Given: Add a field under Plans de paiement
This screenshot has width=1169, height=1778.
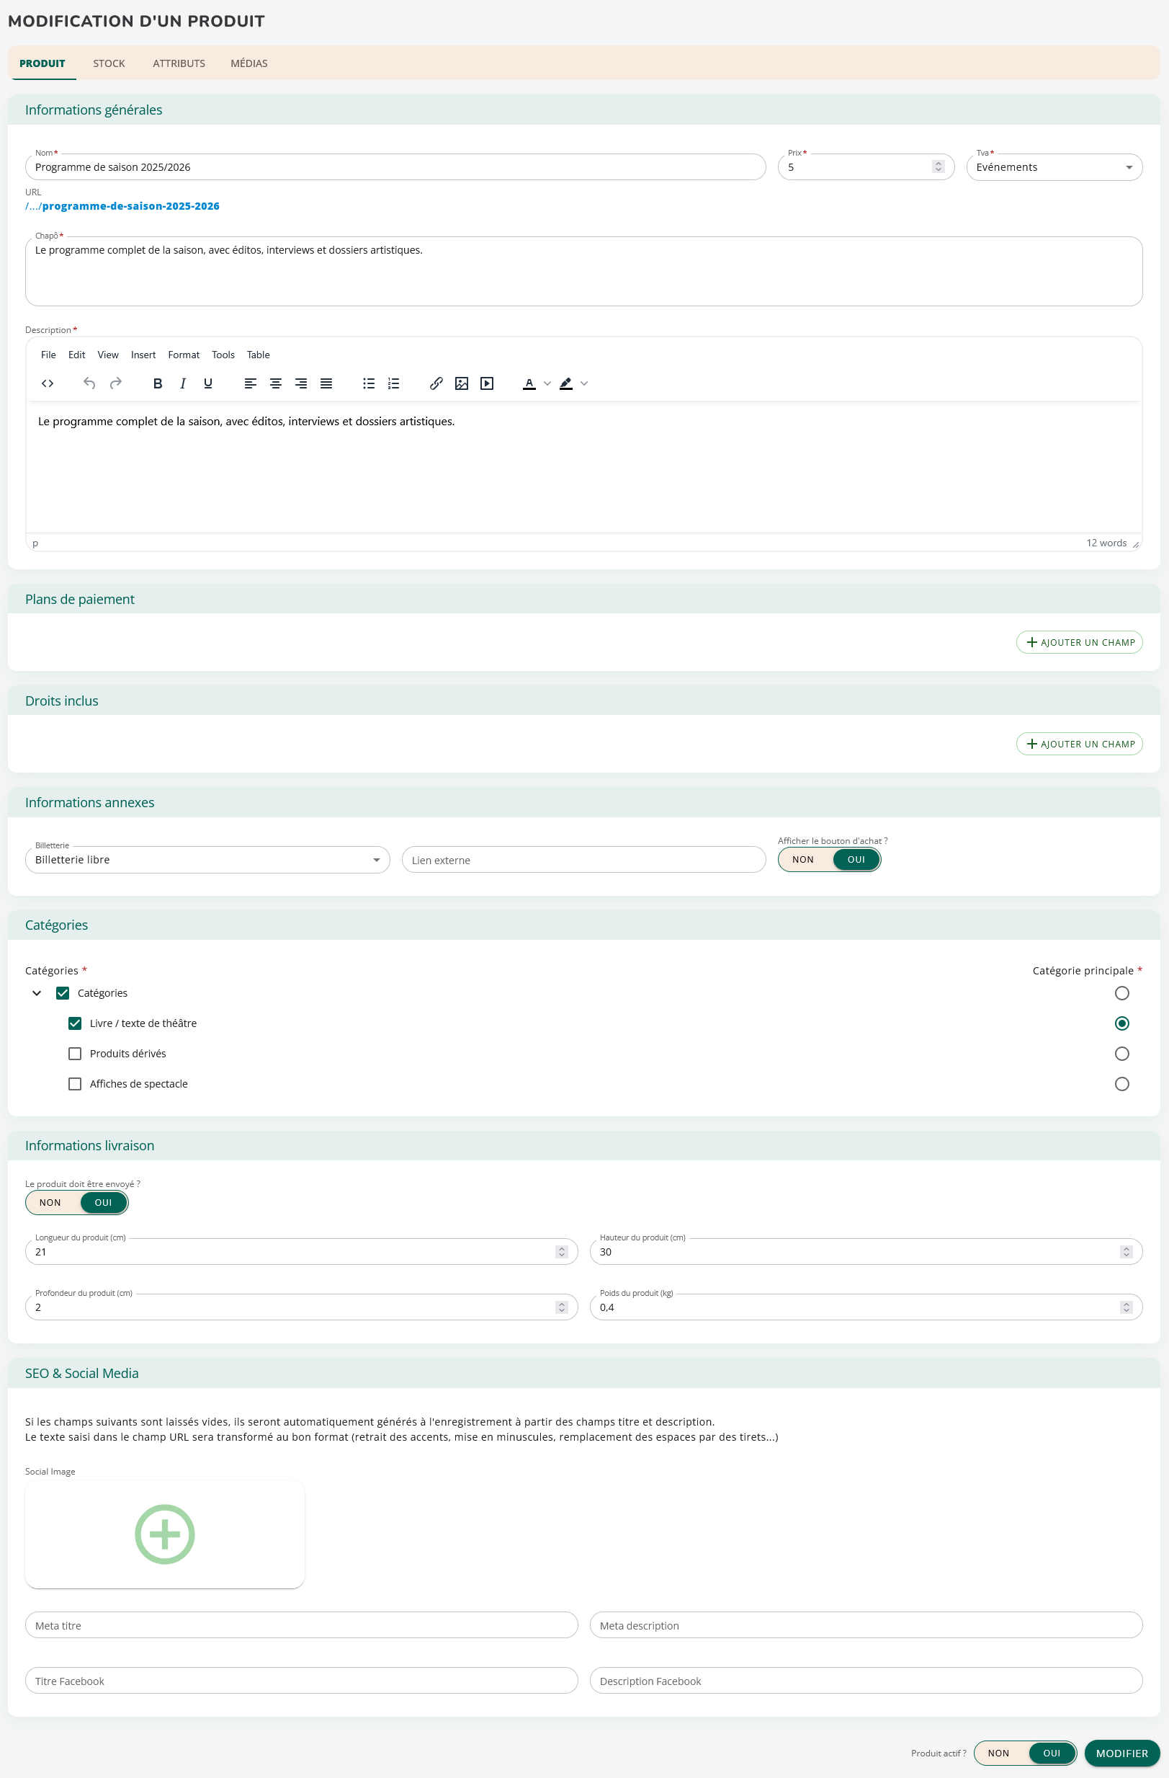Looking at the screenshot, I should pos(1079,642).
